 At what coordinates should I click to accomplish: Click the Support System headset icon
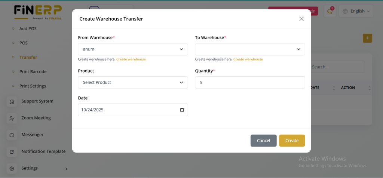[12, 101]
